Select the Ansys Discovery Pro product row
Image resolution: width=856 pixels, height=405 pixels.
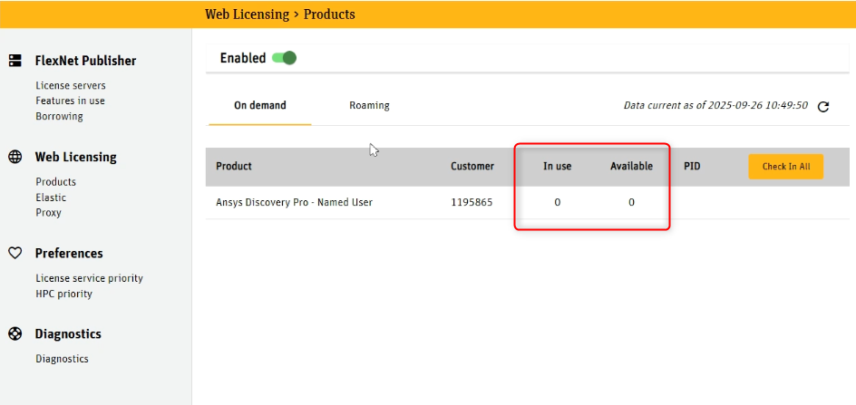(x=294, y=202)
